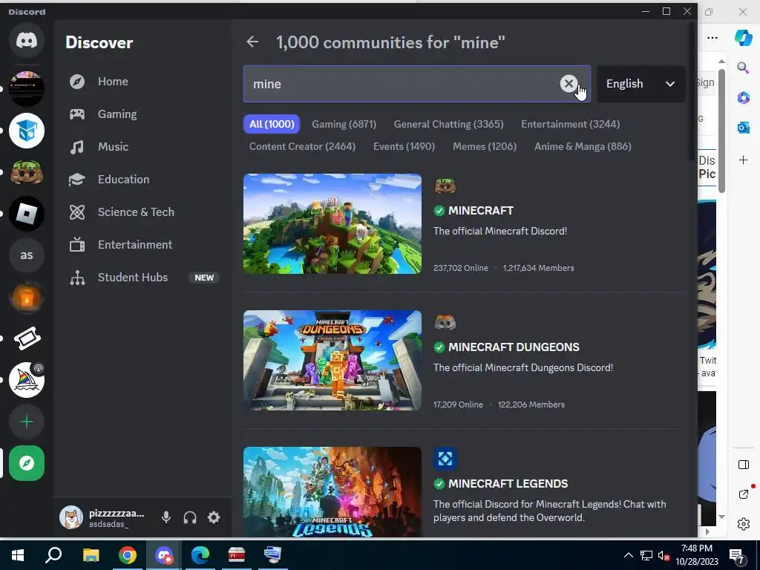Click the 17,209 Online count
Image resolution: width=760 pixels, height=570 pixels.
(458, 404)
